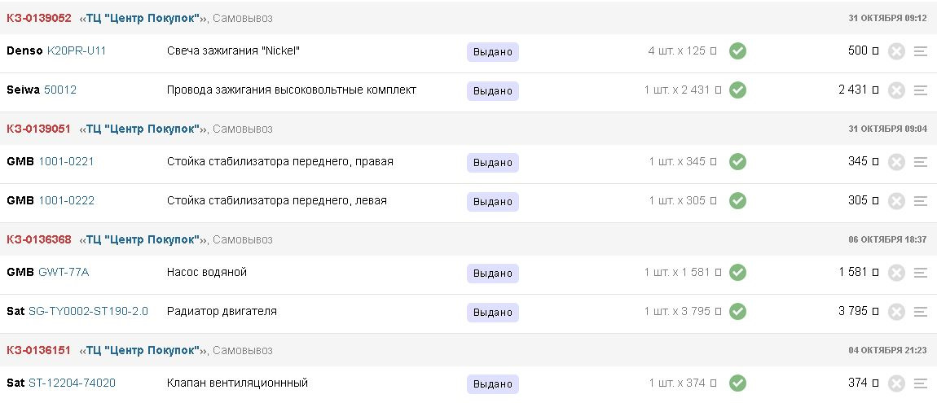937x403 pixels.
Task: Open the row menu for Насос водяной
Action: point(920,274)
